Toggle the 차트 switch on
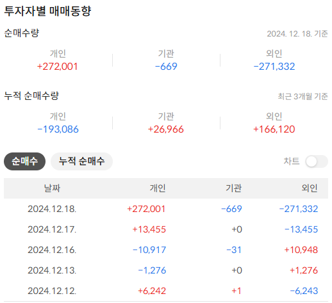The image size is (332, 303). (x=317, y=161)
